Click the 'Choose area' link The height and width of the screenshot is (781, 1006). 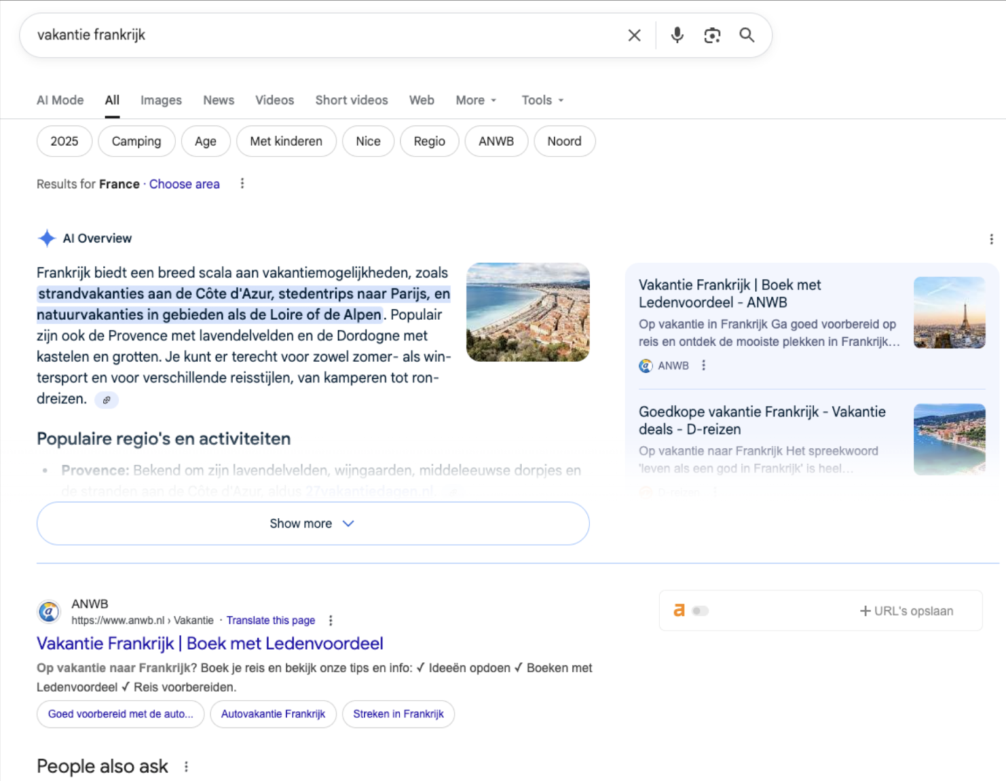click(184, 184)
